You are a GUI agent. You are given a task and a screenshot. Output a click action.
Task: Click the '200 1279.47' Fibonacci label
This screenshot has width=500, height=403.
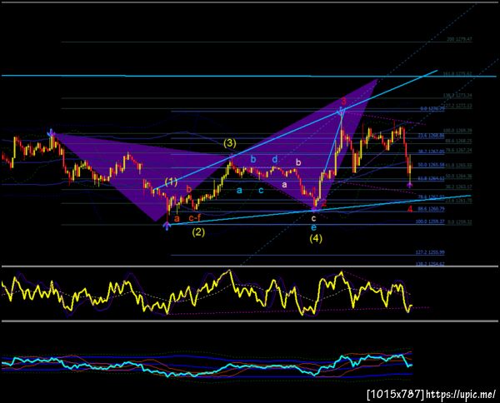point(459,39)
